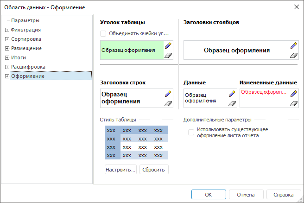Open the Расшифровка section

[x=28, y=67]
